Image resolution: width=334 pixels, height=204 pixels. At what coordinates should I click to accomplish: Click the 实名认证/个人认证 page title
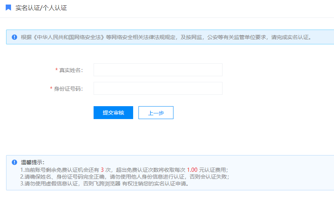[x=41, y=8]
